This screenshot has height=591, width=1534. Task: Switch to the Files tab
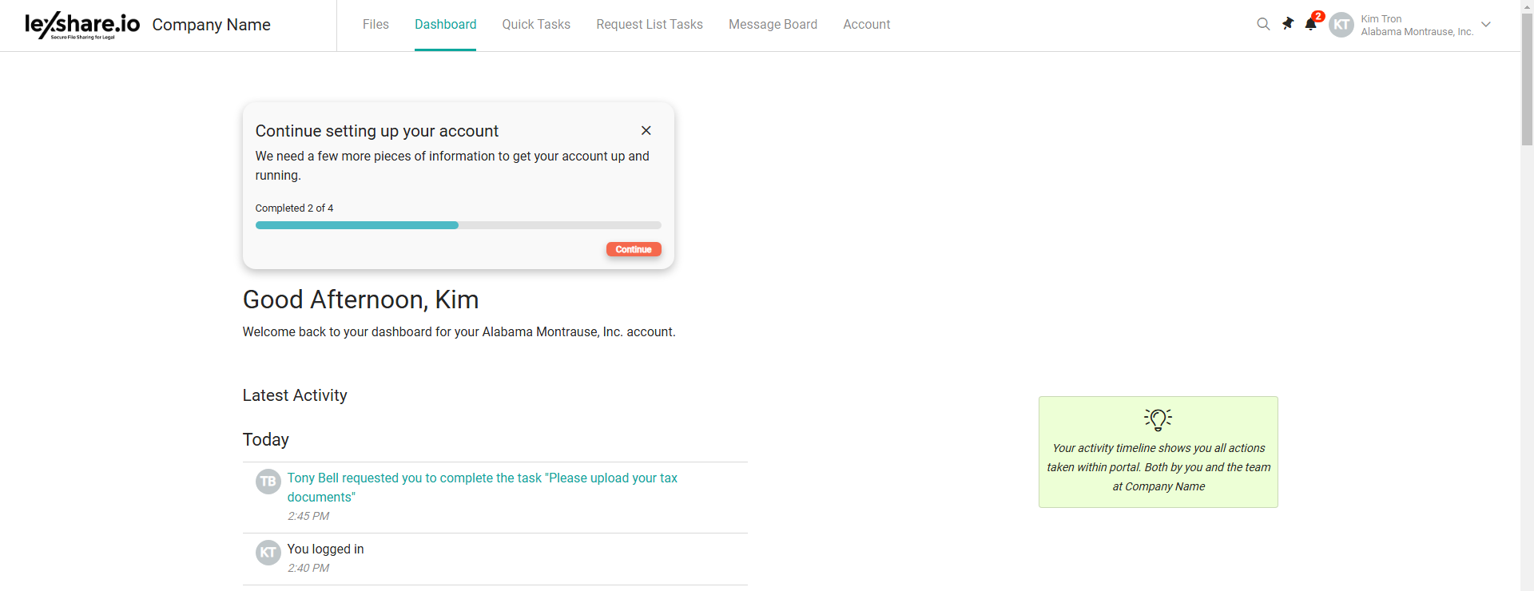coord(376,25)
